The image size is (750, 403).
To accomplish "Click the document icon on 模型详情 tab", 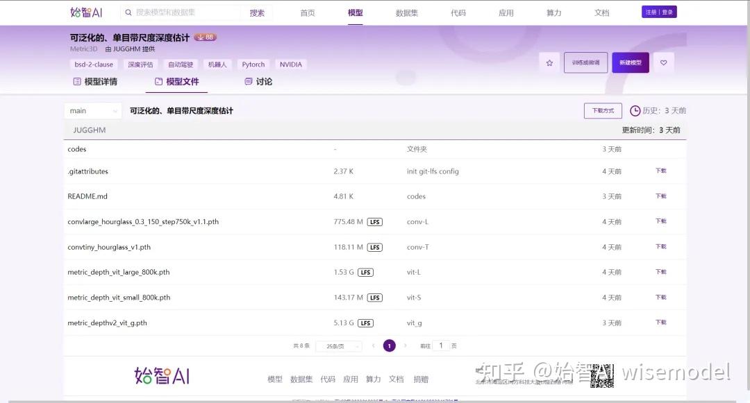I will click(77, 82).
